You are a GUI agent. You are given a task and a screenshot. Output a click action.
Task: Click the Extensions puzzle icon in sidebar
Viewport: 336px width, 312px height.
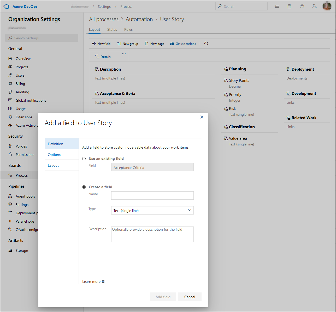click(10, 117)
